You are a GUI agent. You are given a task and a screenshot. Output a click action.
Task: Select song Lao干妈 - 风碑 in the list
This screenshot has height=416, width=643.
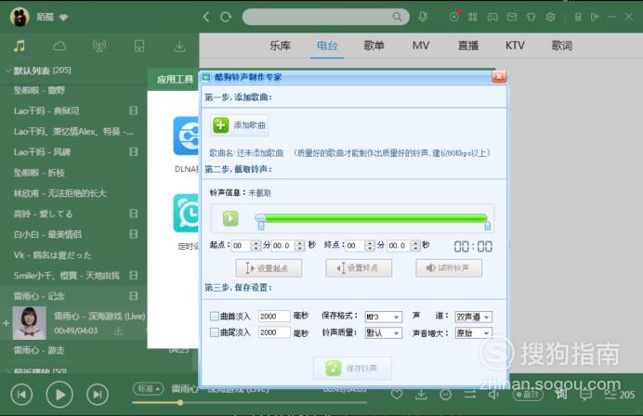click(43, 152)
